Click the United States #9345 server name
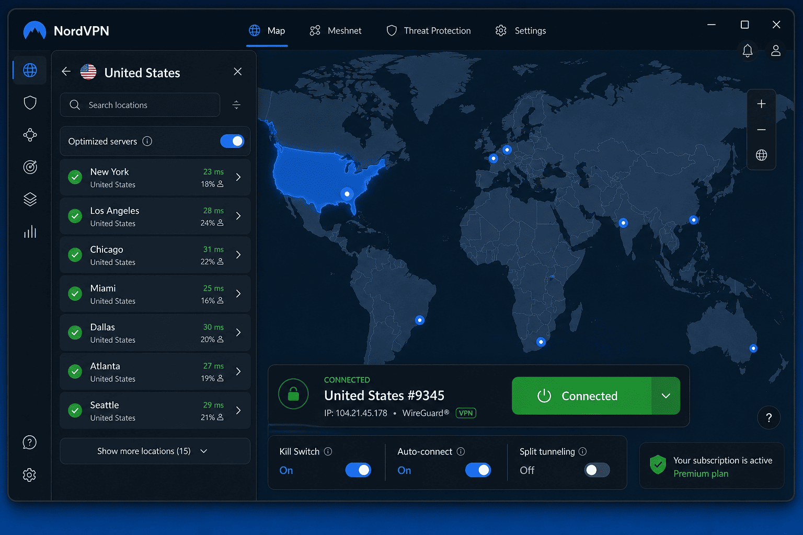Image resolution: width=803 pixels, height=535 pixels. [384, 396]
